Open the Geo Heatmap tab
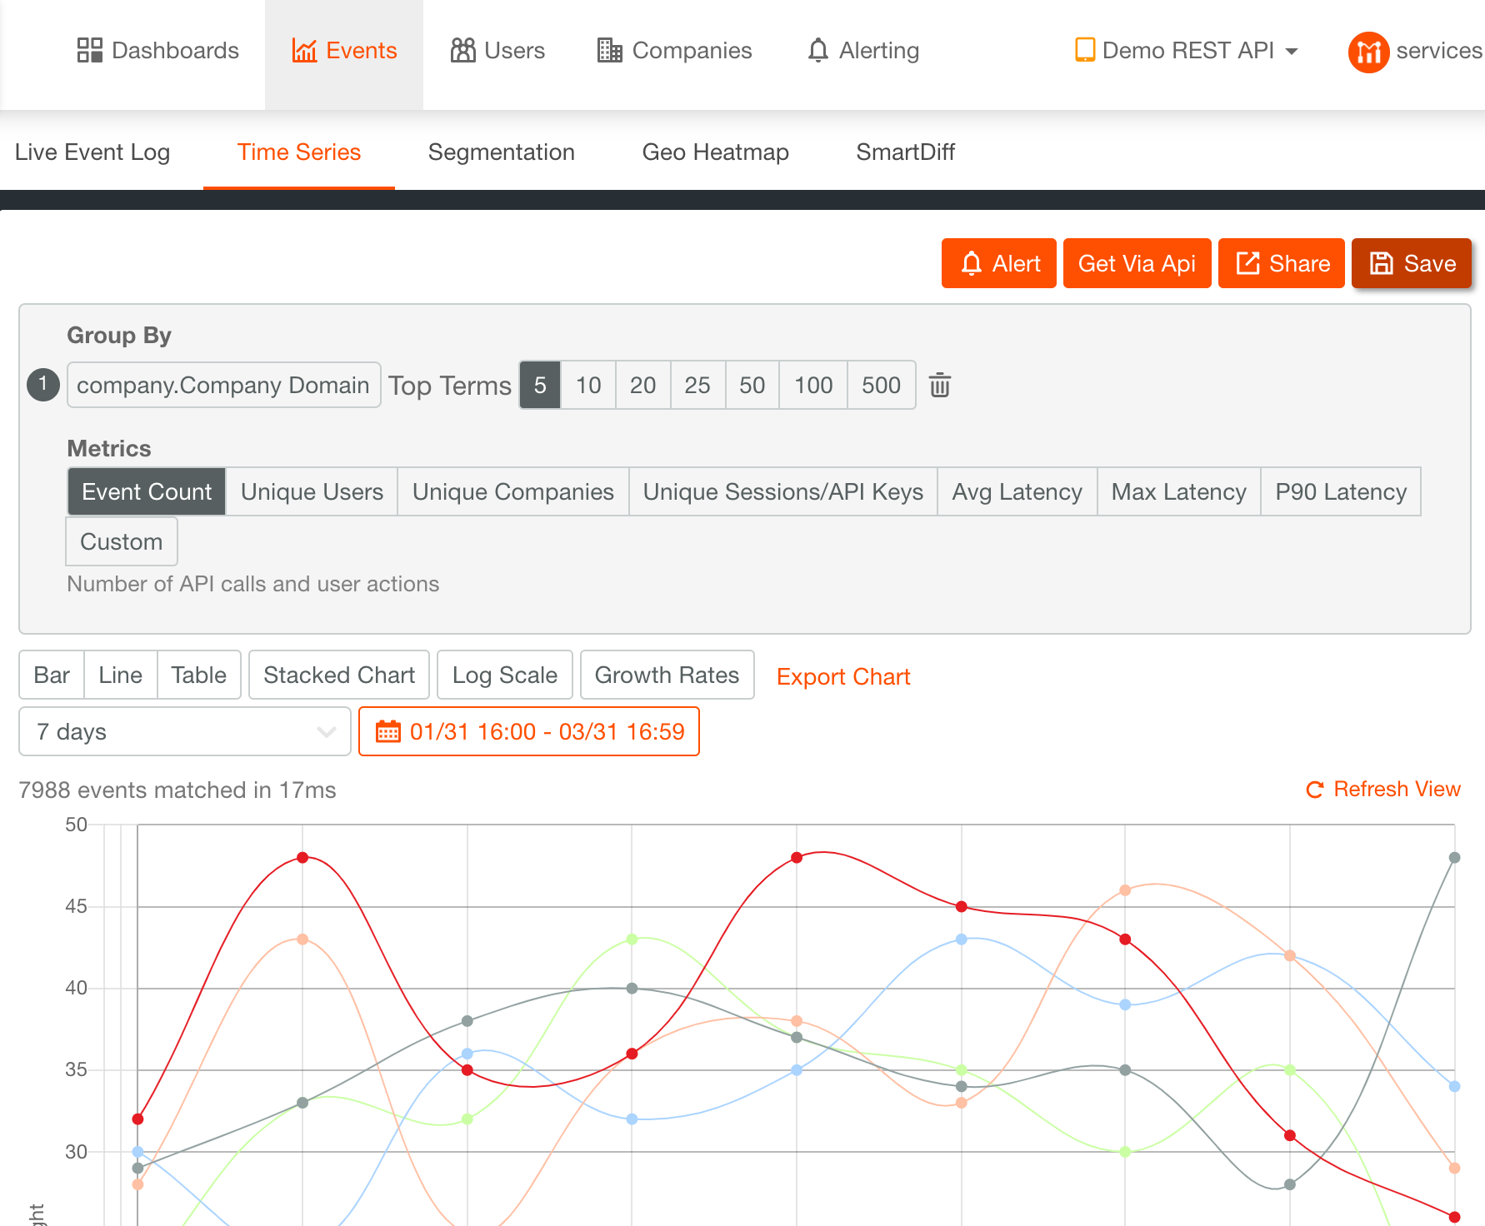Image resolution: width=1485 pixels, height=1226 pixels. tap(715, 152)
